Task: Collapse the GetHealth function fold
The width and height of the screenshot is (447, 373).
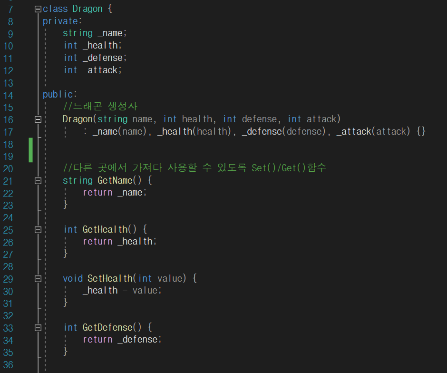Action: coord(38,230)
